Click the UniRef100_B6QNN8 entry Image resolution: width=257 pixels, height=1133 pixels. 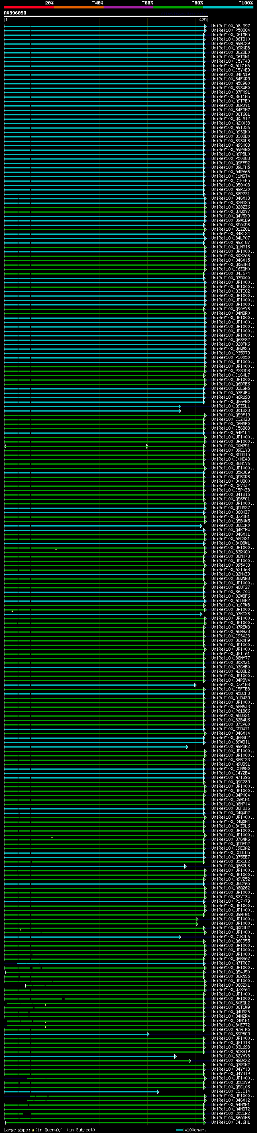230,578
